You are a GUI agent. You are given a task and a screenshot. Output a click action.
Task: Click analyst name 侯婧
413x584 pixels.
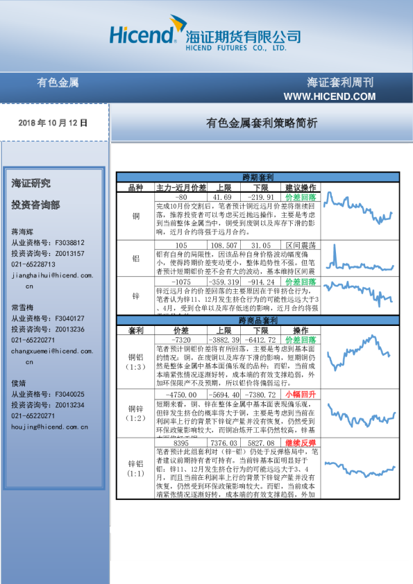pos(19,384)
